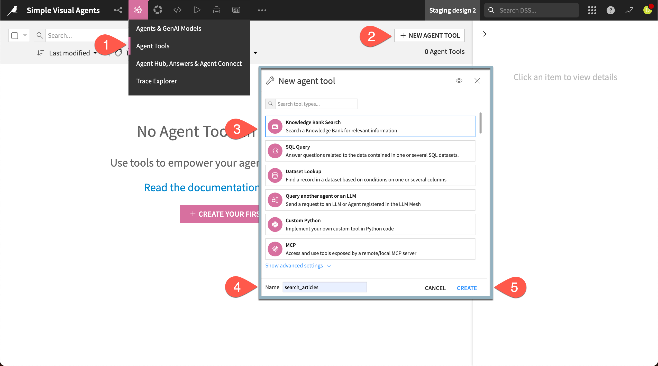Select the Custom Python tool type
Image resolution: width=658 pixels, height=366 pixels.
coord(370,224)
